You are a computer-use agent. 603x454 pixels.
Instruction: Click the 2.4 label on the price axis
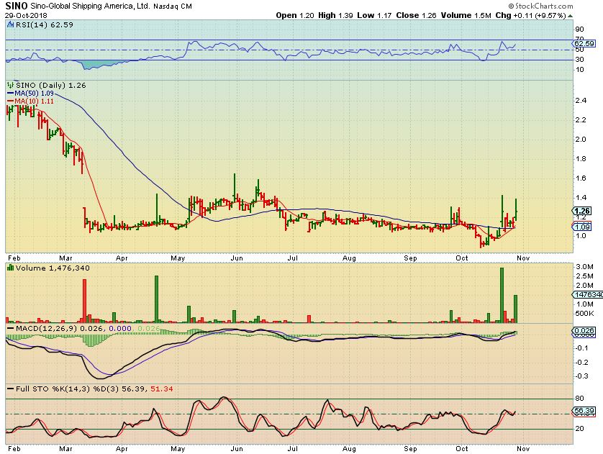pos(581,101)
